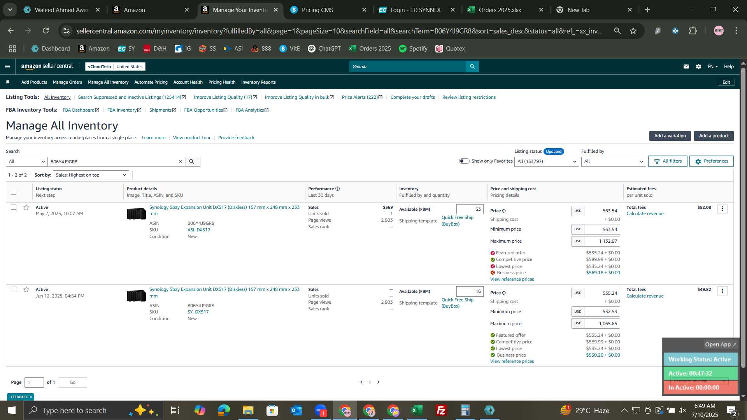The image size is (747, 420).
Task: Open Sort by Sales dropdown
Action: pos(91,175)
